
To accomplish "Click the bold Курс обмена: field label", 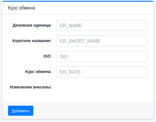I will tap(38, 72).
